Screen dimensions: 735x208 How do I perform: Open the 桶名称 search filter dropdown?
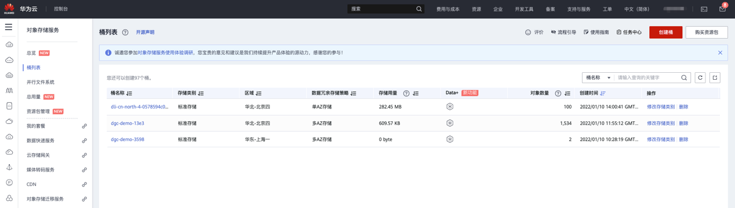[x=598, y=77]
